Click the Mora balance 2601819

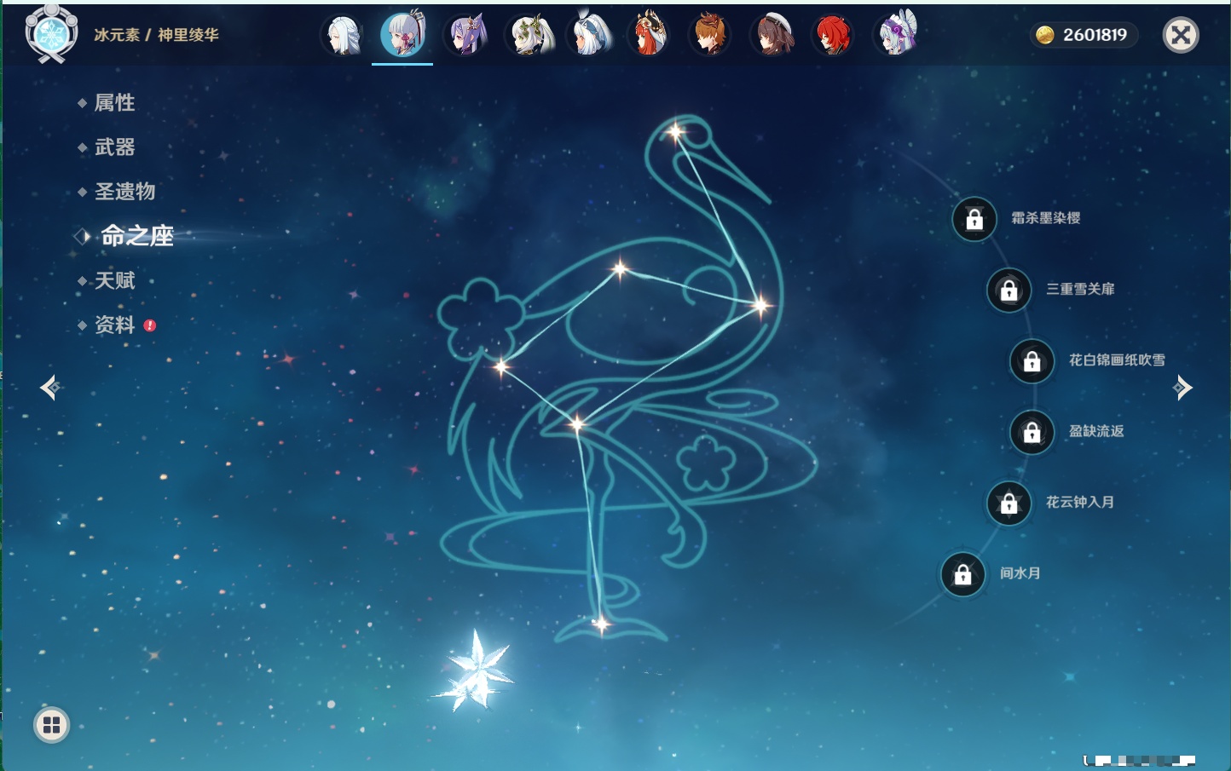point(1083,35)
